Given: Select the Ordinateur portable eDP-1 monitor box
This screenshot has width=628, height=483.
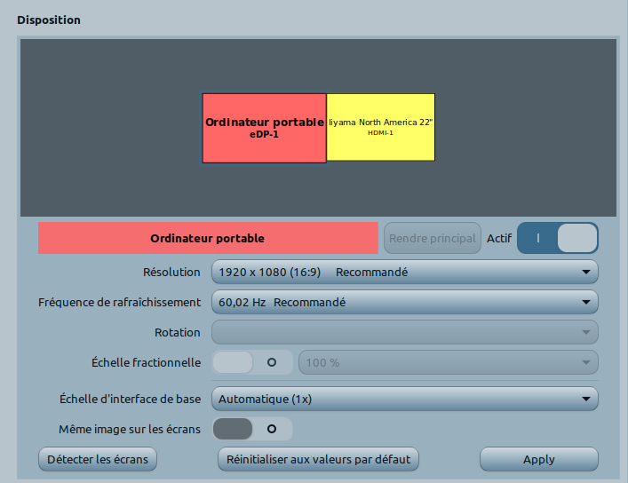Looking at the screenshot, I should pyautogui.click(x=264, y=128).
